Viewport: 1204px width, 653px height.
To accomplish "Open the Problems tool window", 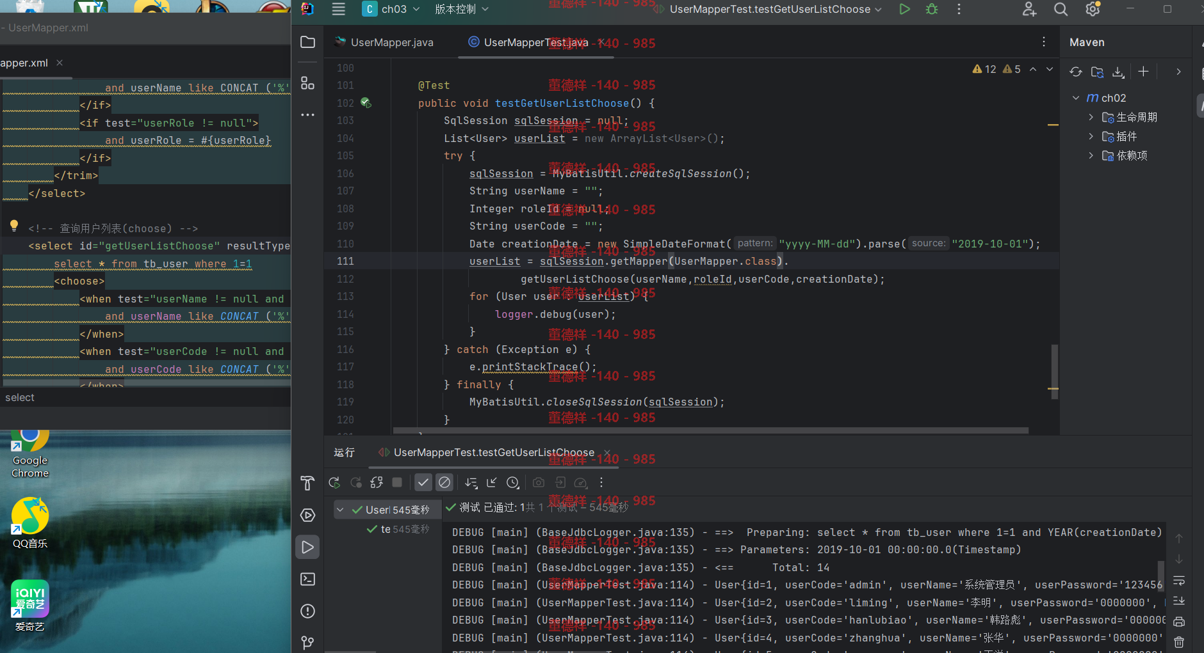I will 308,611.
